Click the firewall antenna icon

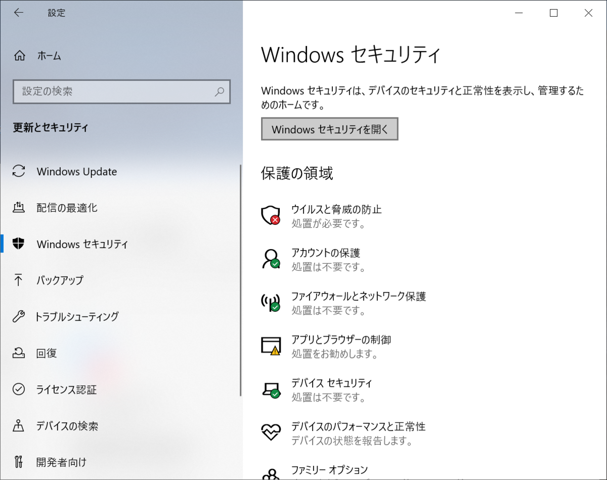click(271, 302)
